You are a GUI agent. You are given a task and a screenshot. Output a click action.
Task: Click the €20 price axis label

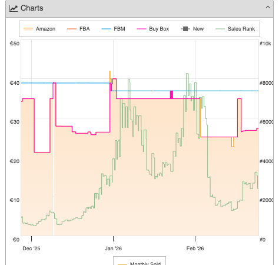point(15,161)
